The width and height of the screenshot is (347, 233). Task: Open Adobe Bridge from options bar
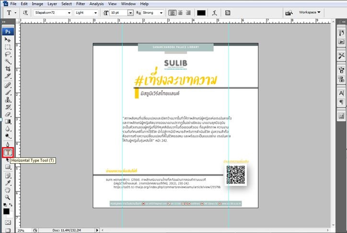[289, 13]
